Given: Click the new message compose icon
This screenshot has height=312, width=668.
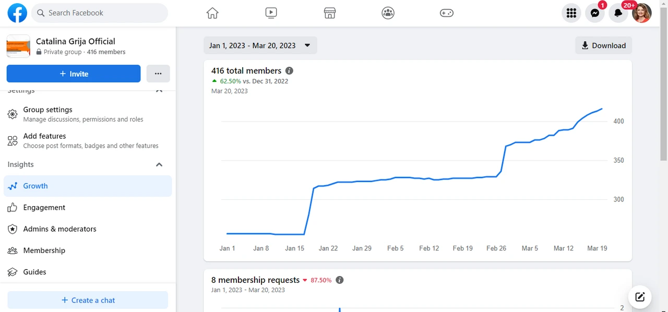Looking at the screenshot, I should [x=640, y=297].
